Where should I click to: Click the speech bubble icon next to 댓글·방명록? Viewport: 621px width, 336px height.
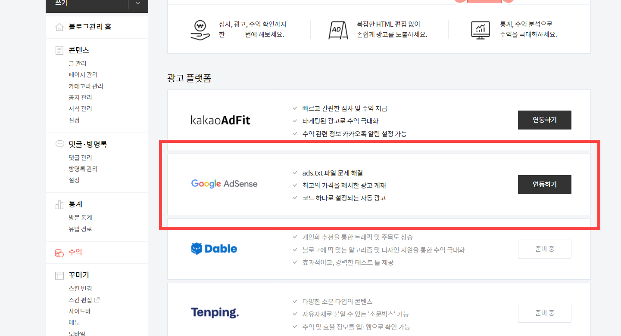click(x=59, y=144)
